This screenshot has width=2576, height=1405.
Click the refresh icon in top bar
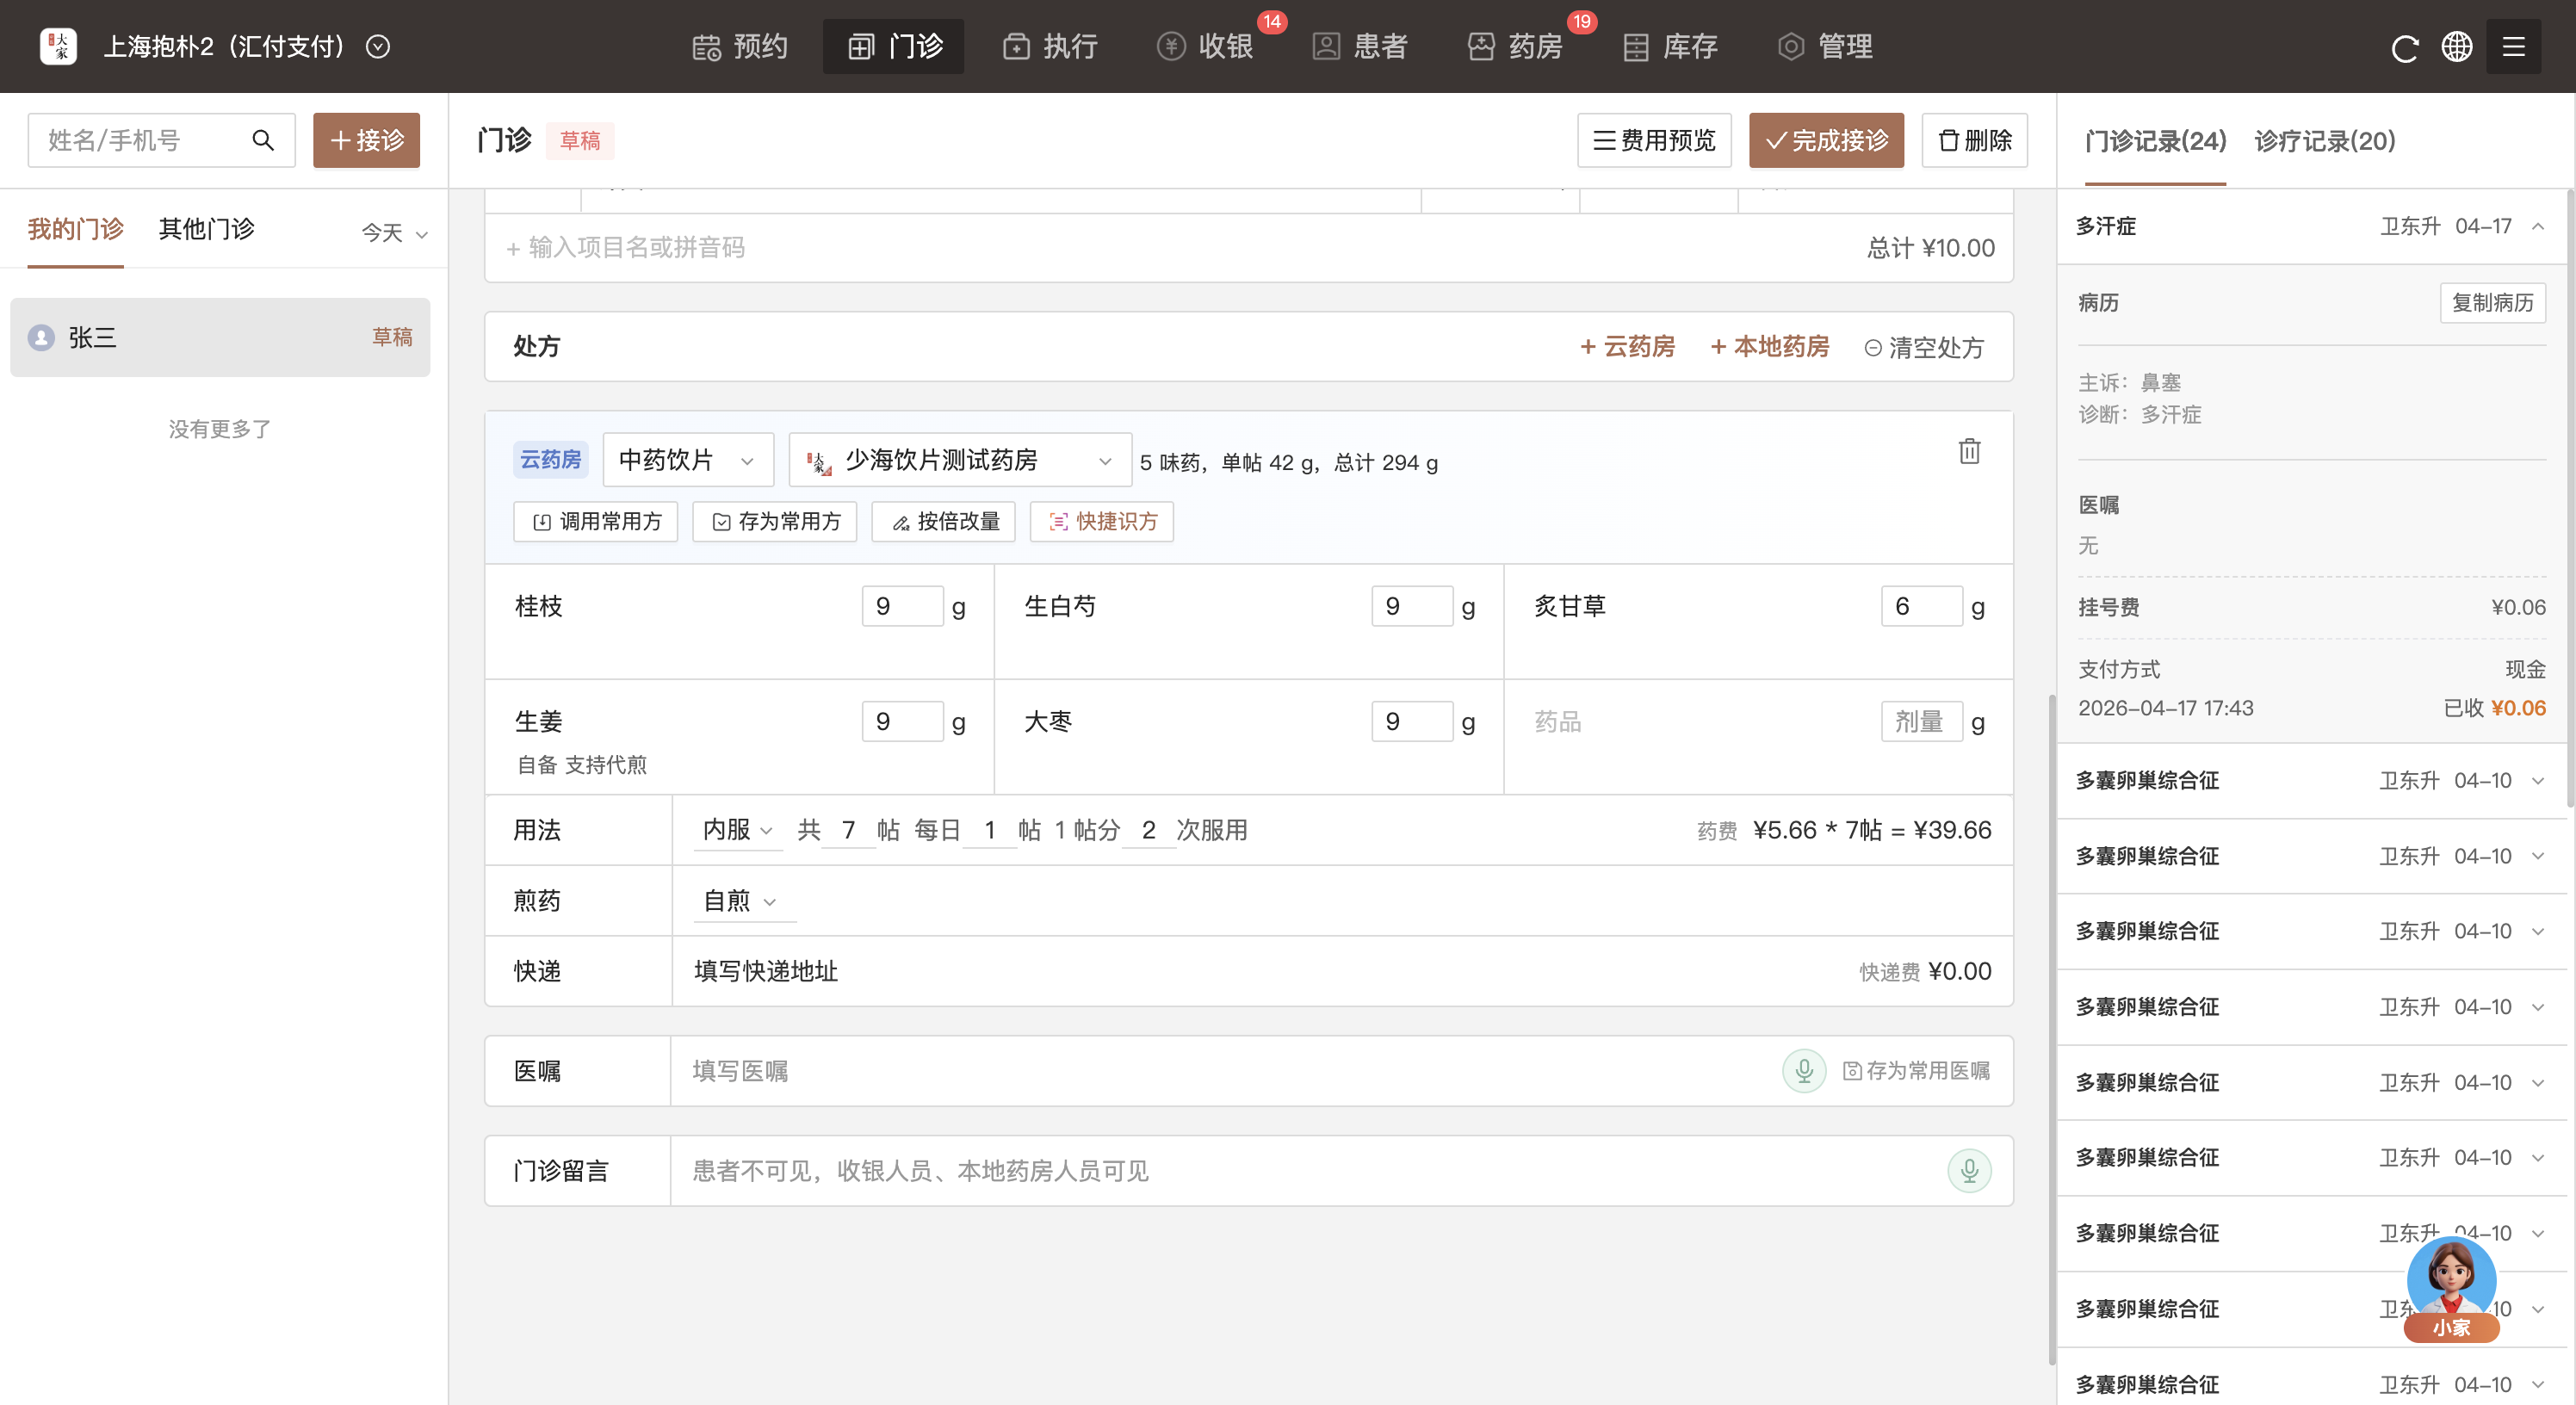click(x=2404, y=47)
